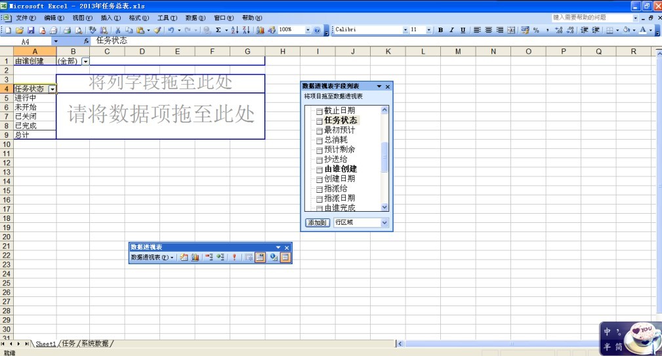This screenshot has width=662, height=356.
Task: Click the Format Report icon in pivot toolbar
Action: pyautogui.click(x=184, y=258)
